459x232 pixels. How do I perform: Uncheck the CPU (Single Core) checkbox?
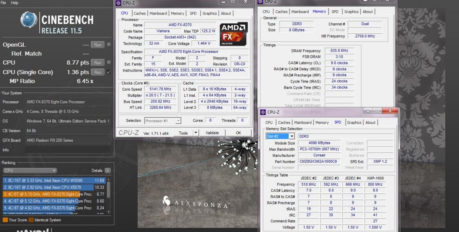(109, 72)
